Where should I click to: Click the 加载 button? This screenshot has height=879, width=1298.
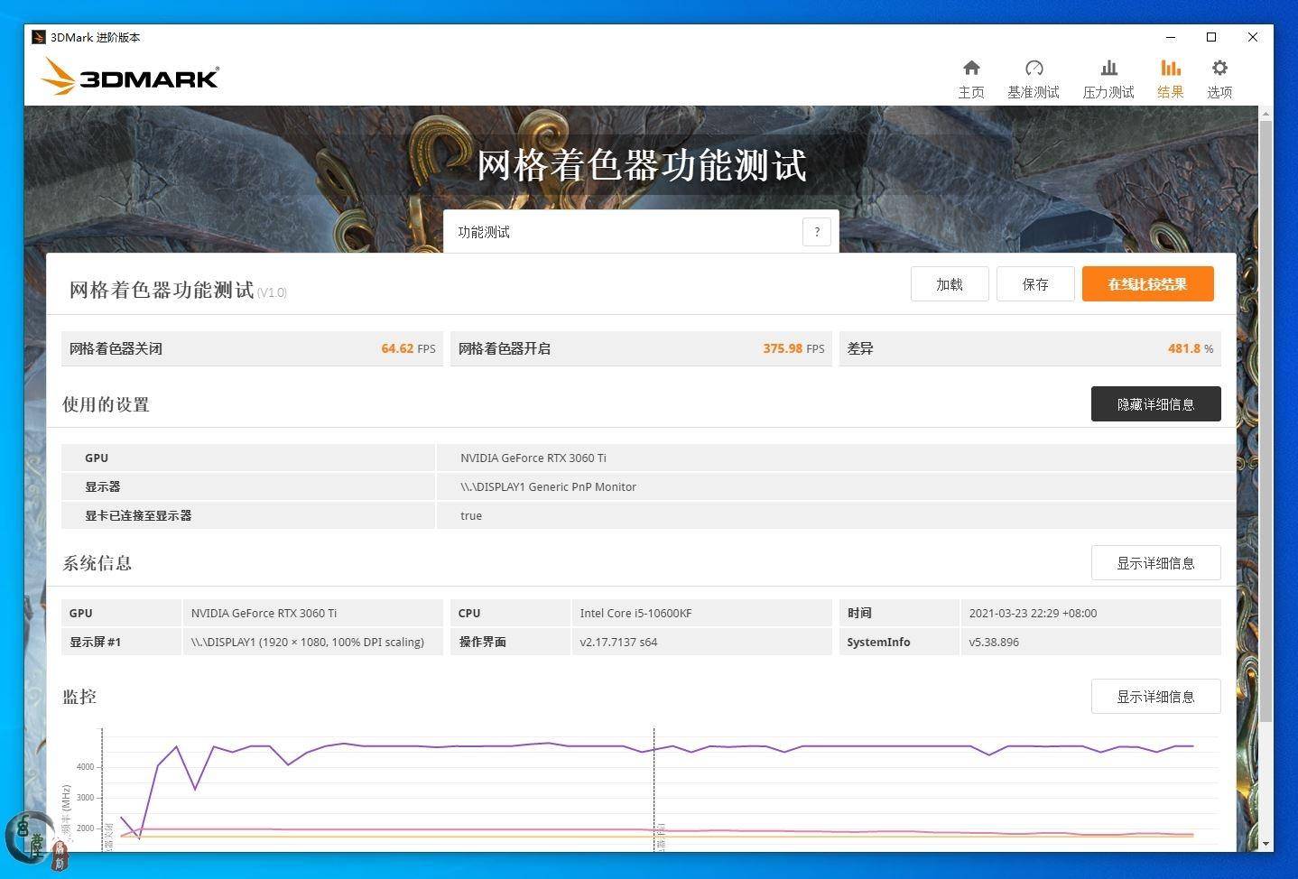[950, 284]
